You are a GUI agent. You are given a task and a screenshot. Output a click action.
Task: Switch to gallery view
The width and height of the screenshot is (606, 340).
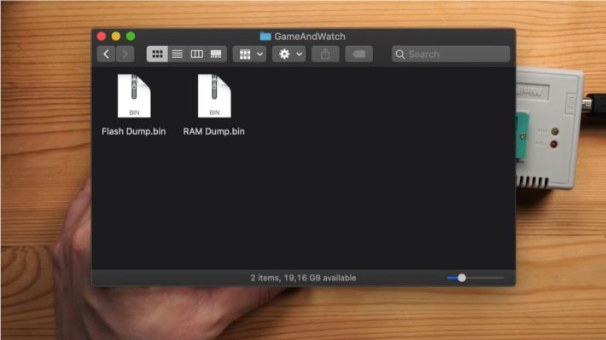click(x=216, y=54)
